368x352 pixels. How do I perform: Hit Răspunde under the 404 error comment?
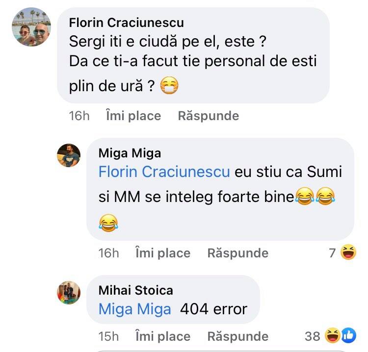point(237,336)
